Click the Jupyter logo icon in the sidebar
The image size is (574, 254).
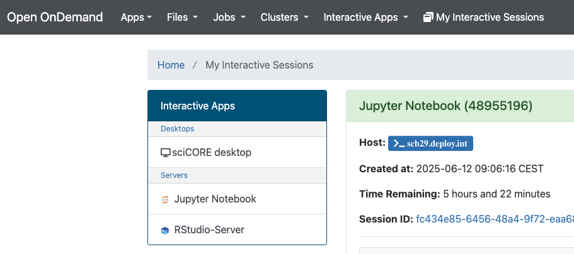(165, 199)
